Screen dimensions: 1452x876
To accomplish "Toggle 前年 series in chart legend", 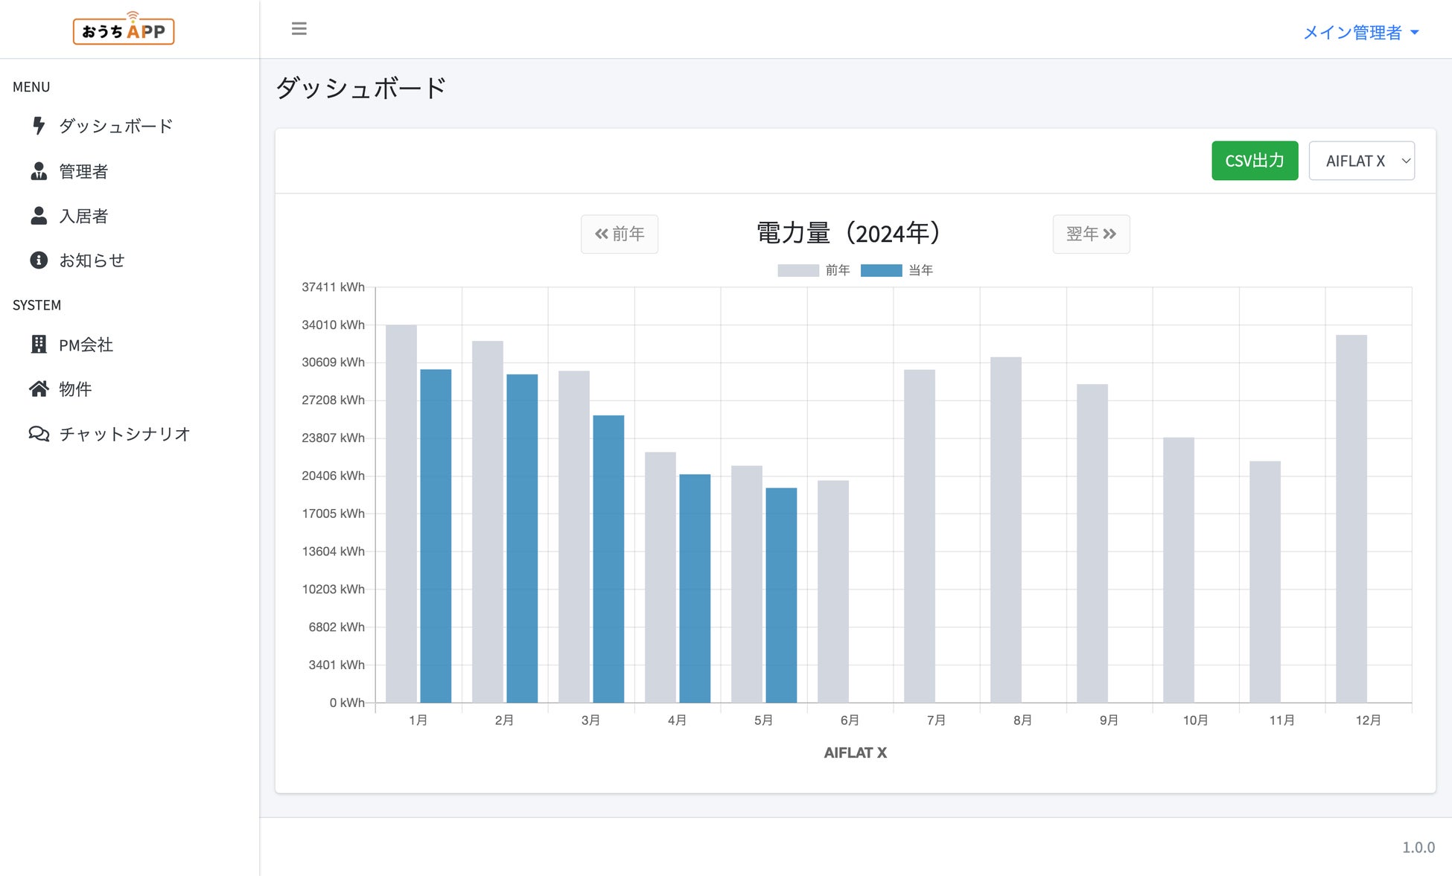I will click(x=837, y=270).
